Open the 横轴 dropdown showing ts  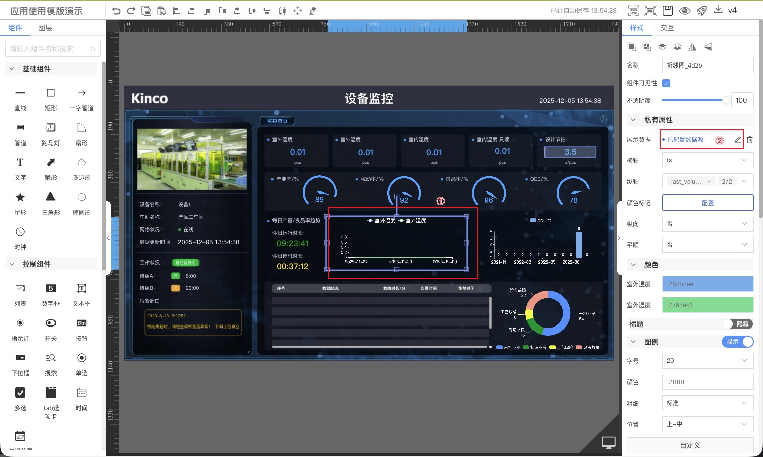[707, 160]
